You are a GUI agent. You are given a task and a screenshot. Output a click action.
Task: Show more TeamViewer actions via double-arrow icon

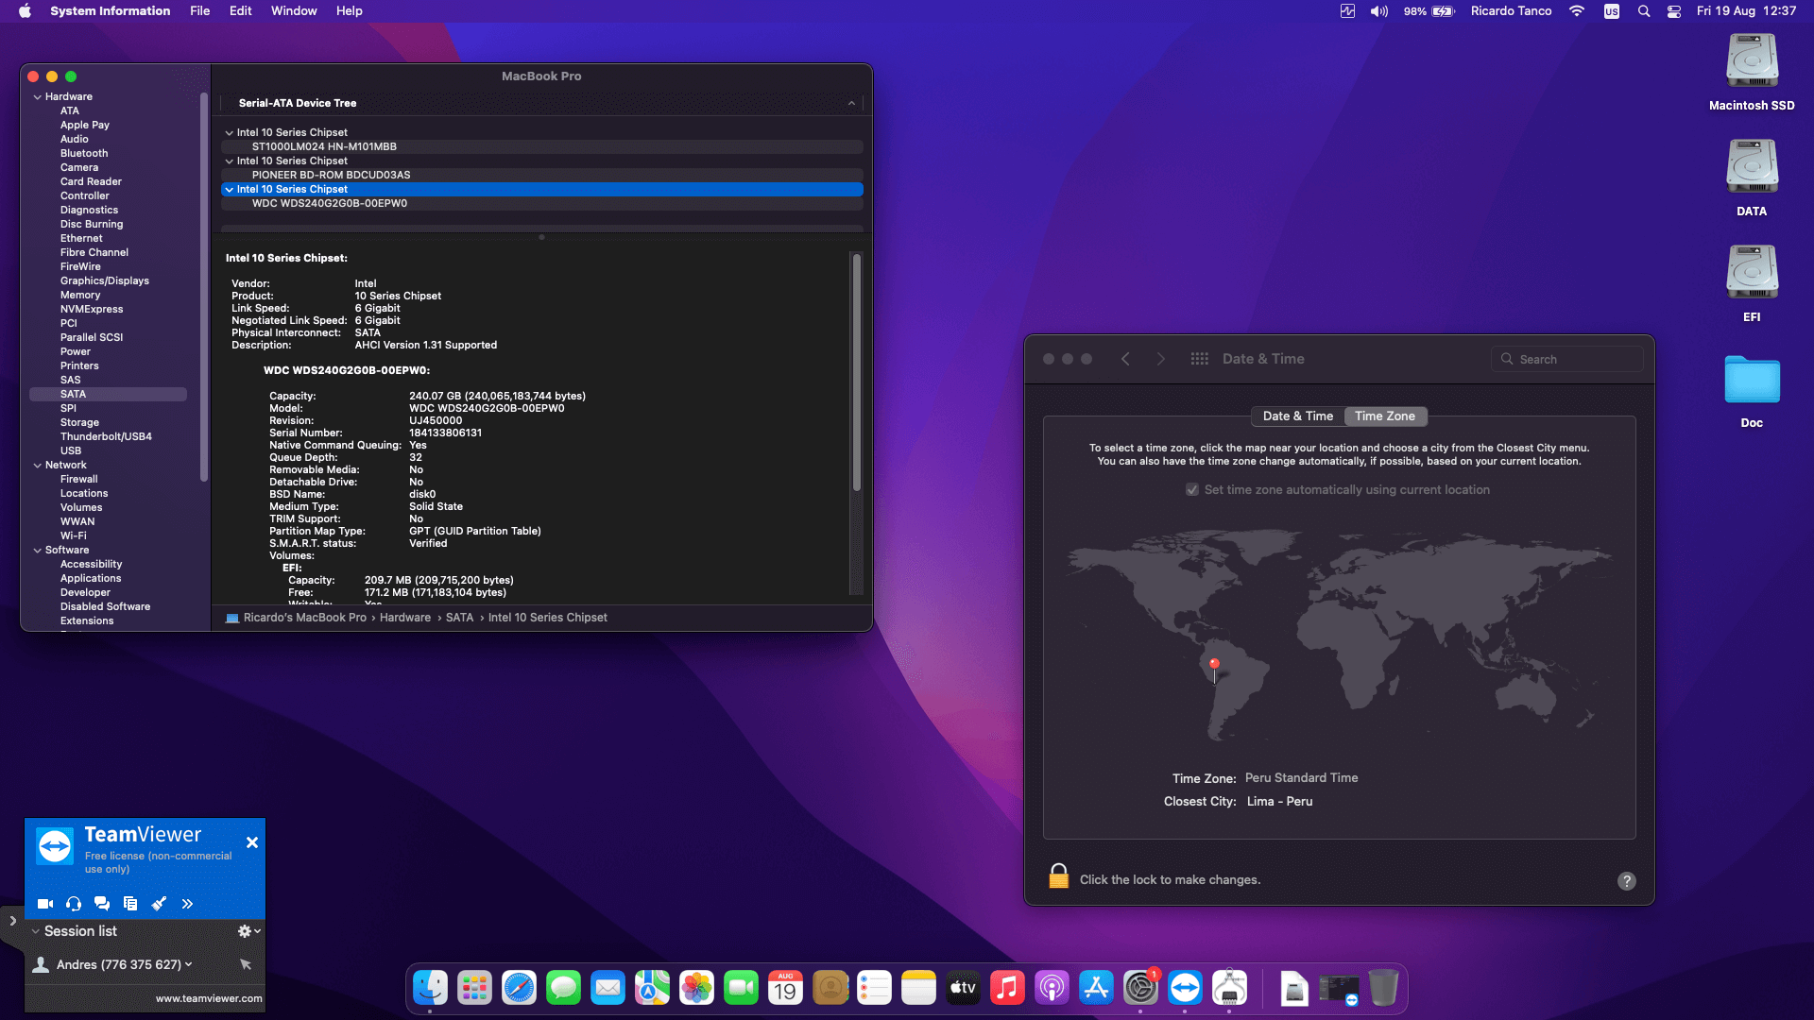click(x=187, y=904)
